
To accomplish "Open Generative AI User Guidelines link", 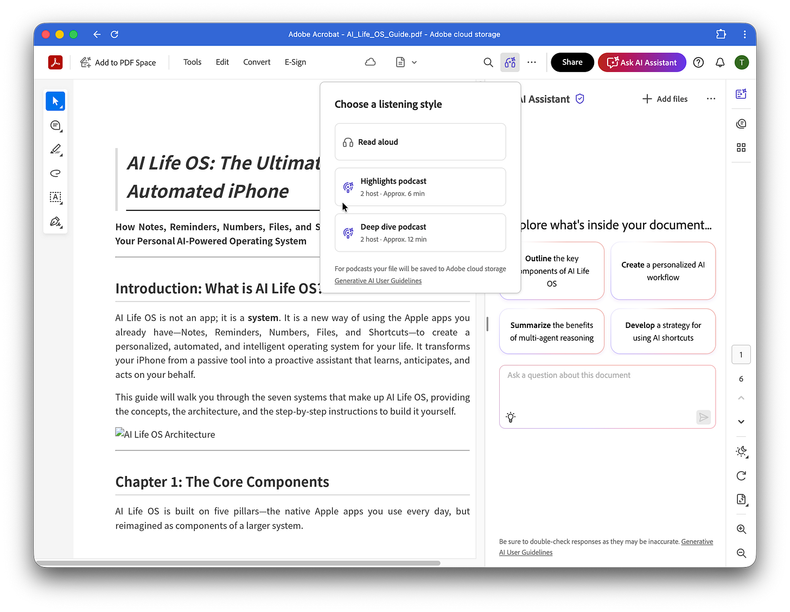I will [378, 280].
